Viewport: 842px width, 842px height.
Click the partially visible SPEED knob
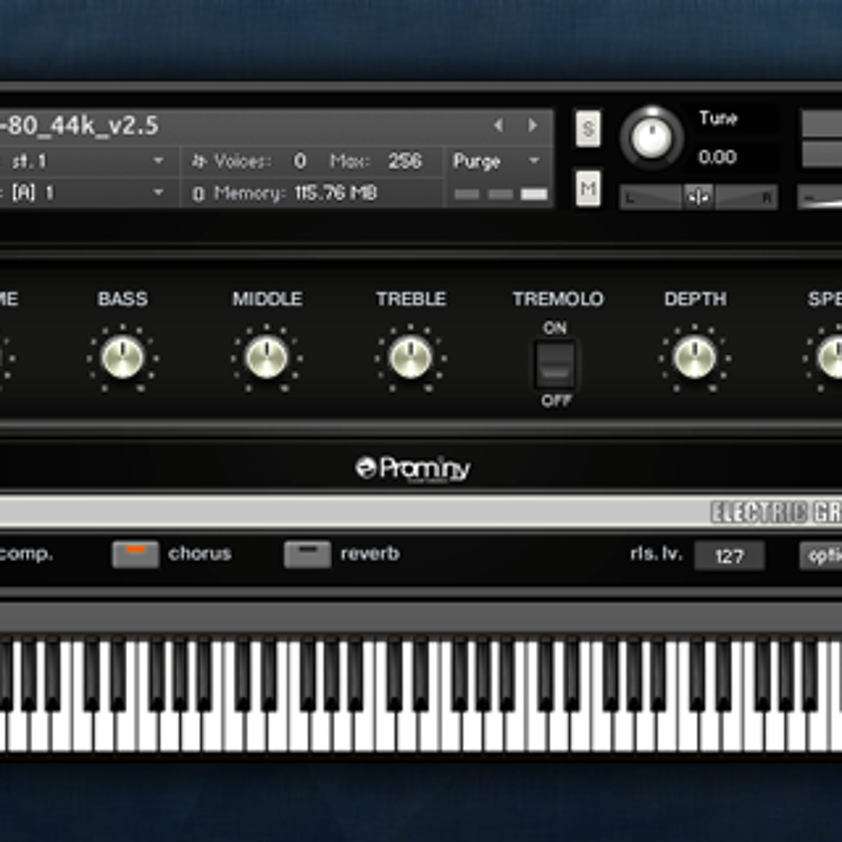[830, 358]
